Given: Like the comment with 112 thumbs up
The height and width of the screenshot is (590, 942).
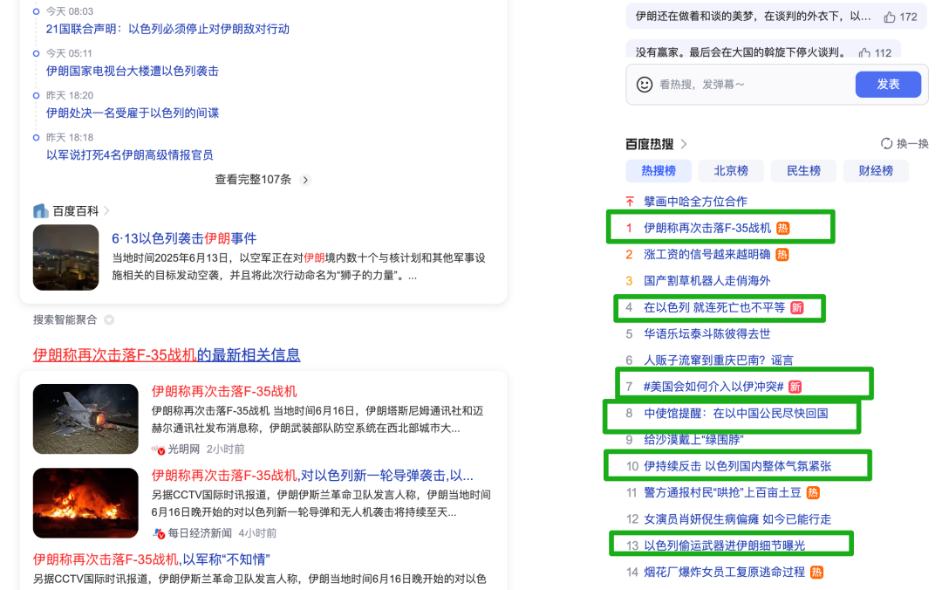Looking at the screenshot, I should click(864, 53).
